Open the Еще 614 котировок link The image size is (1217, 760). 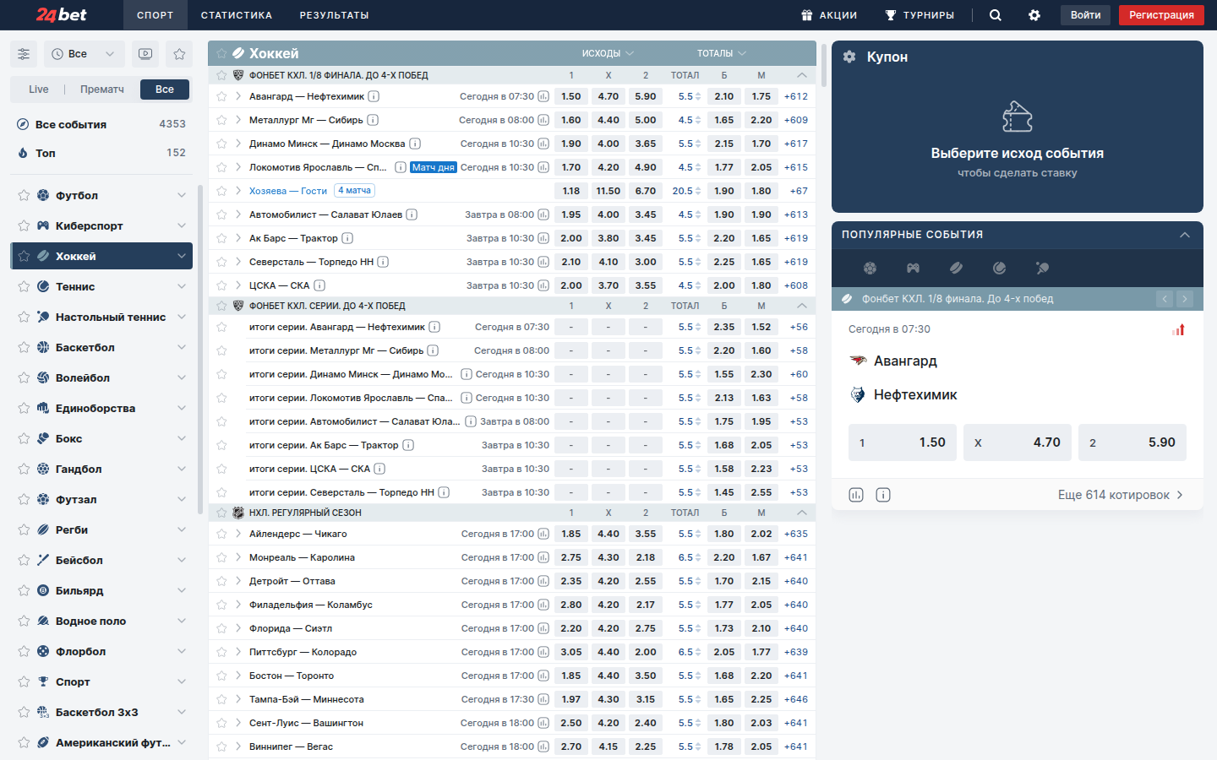tap(1120, 495)
